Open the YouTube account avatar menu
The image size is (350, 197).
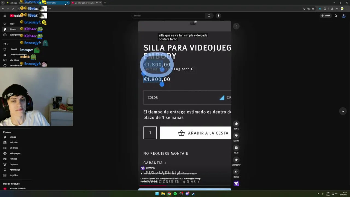[344, 16]
